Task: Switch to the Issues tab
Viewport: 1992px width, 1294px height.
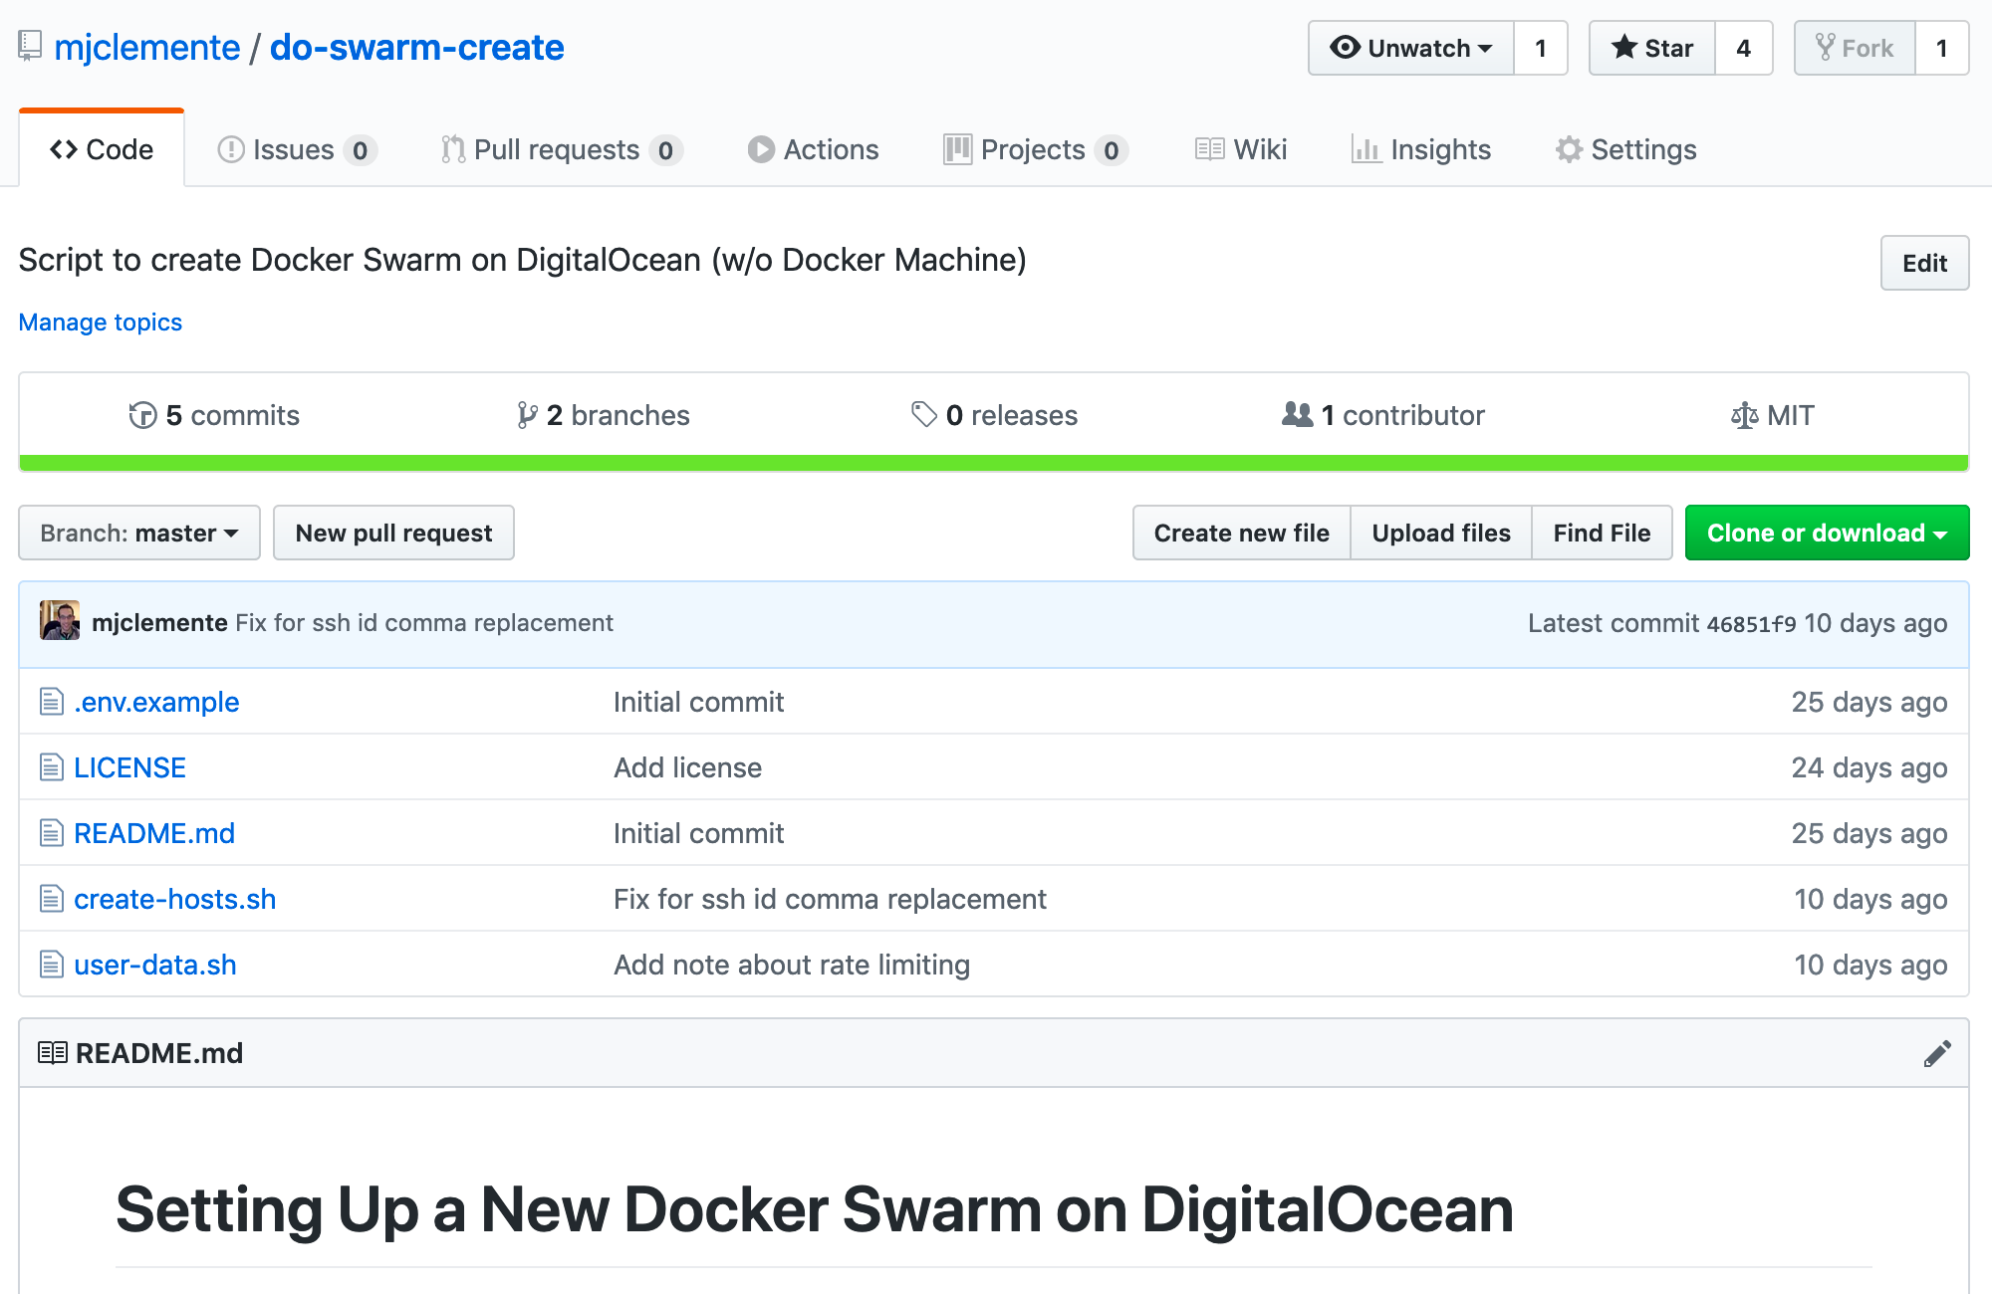Action: [295, 149]
